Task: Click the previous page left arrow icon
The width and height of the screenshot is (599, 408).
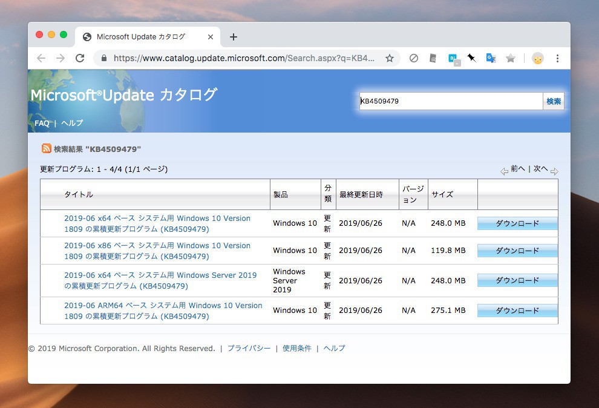Action: coord(504,171)
